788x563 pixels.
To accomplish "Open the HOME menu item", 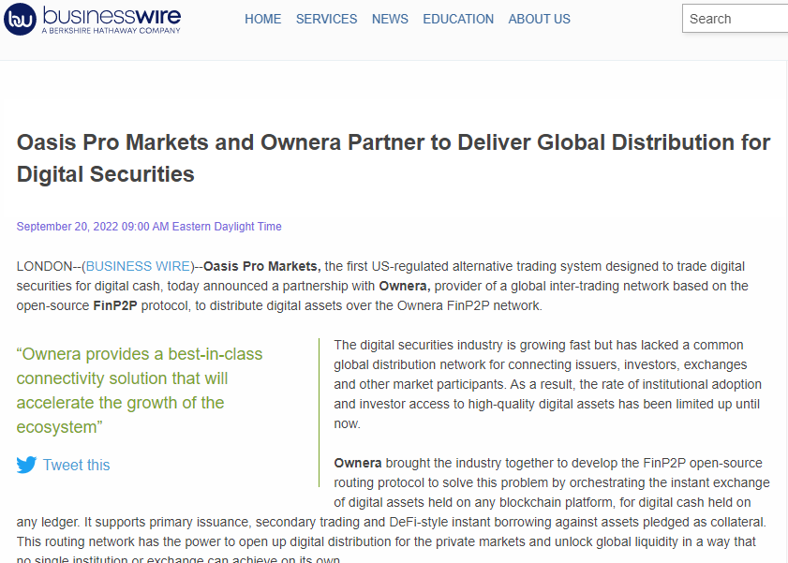I will 263,19.
